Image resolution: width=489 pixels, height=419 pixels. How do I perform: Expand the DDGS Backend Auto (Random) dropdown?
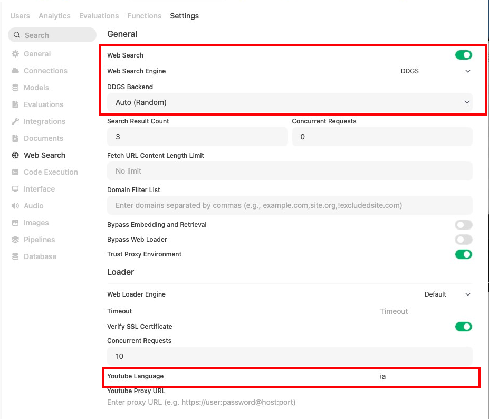290,102
